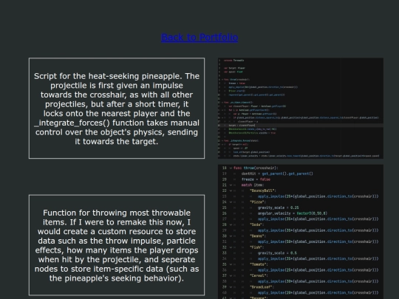Click the 'freeze = false' code line

pyautogui.click(x=256, y=179)
